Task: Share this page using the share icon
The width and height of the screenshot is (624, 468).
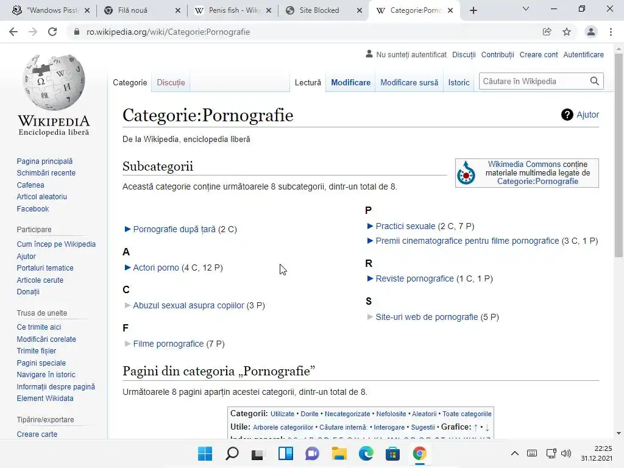Action: pos(547,32)
